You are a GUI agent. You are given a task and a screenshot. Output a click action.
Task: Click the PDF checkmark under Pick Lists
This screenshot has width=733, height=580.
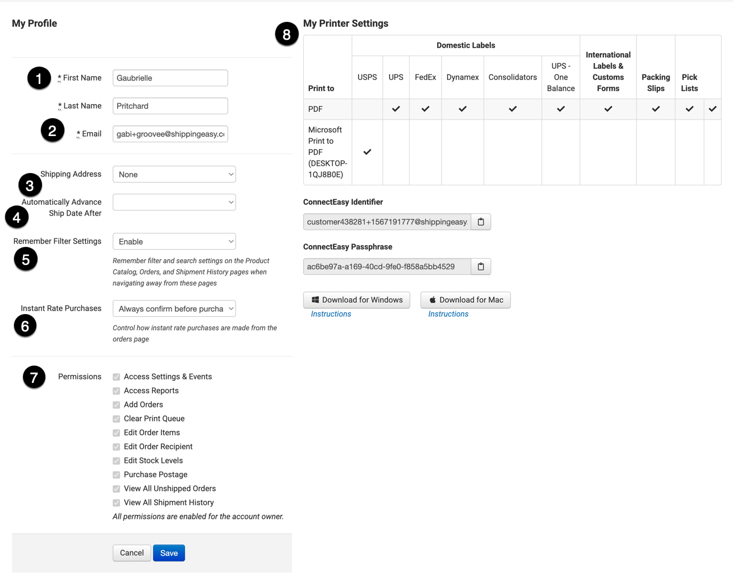(690, 109)
